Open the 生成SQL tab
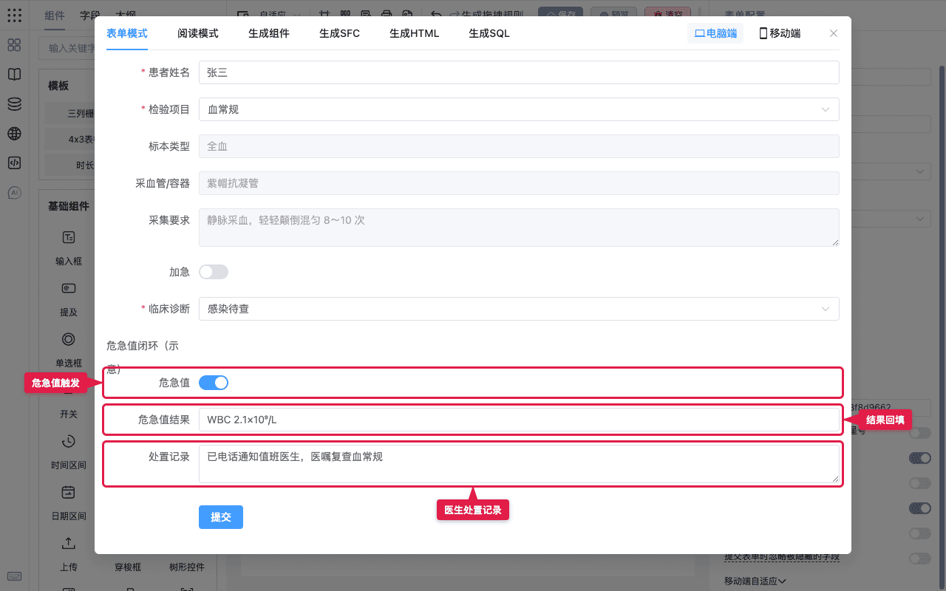 tap(489, 33)
